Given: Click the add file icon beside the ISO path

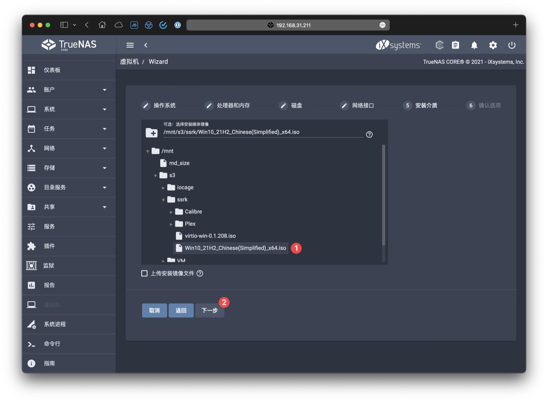Looking at the screenshot, I should pyautogui.click(x=152, y=133).
